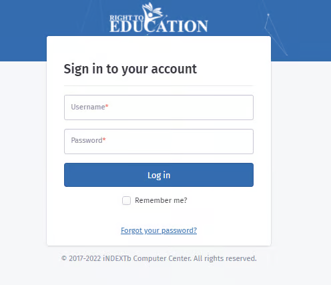Select the 'RIGHT TO' text in the logo
This screenshot has height=285, width=331.
[126, 18]
